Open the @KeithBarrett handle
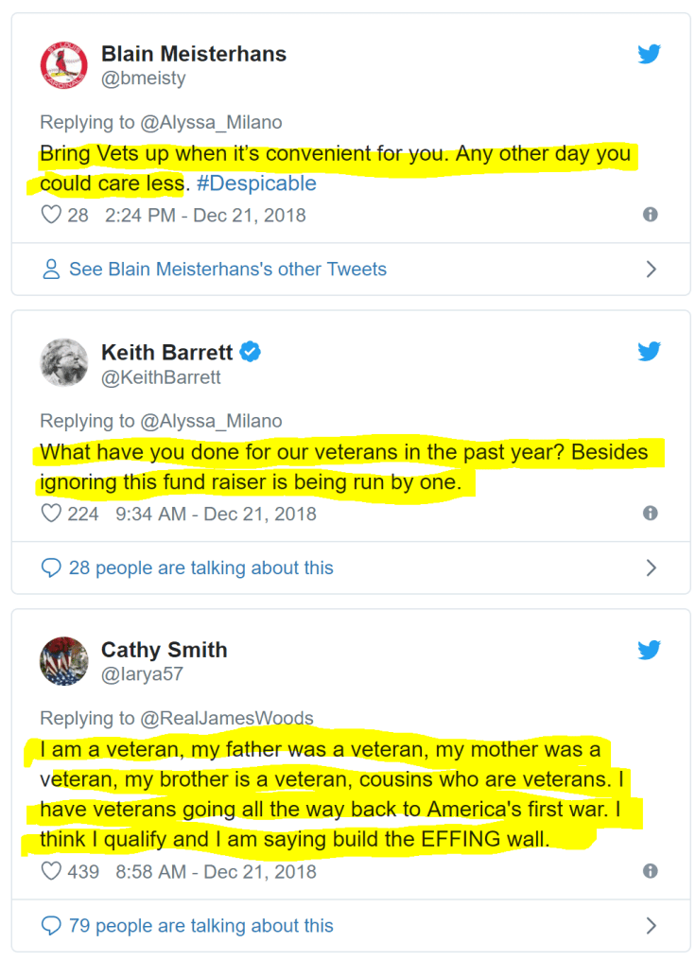Screen dimensions: 696x960 coord(161,377)
